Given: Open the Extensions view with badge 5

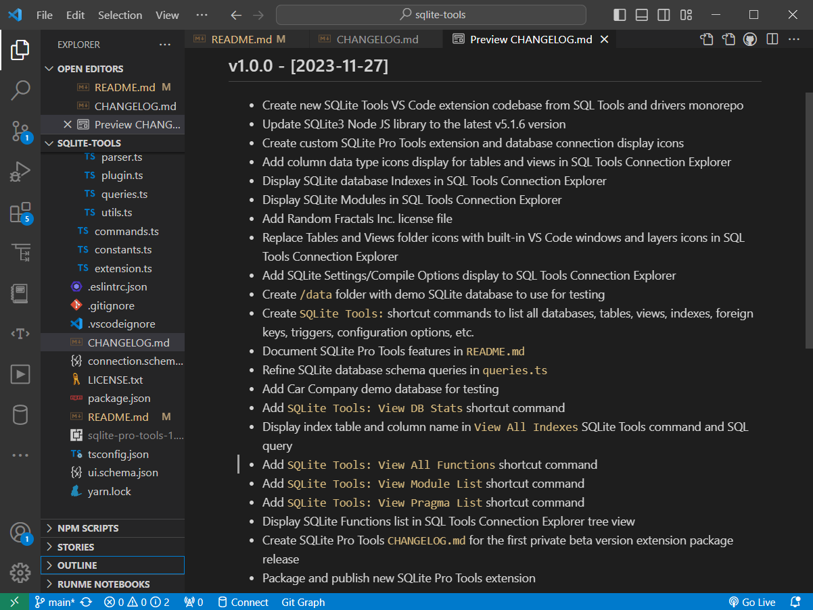Looking at the screenshot, I should click(x=20, y=212).
